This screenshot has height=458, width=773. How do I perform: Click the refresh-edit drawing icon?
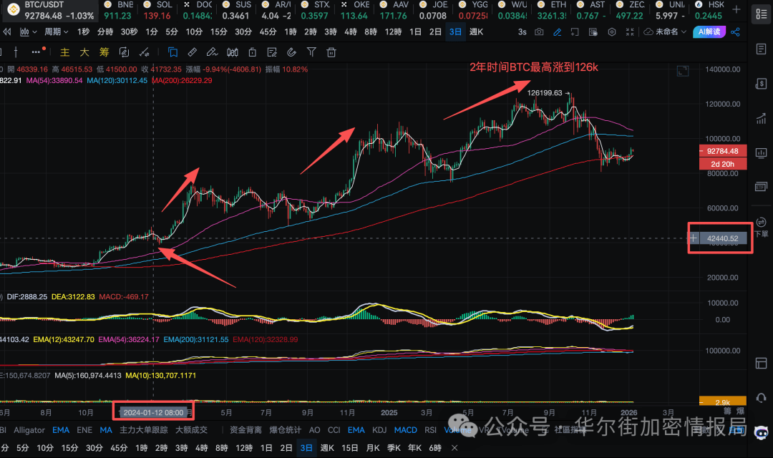(125, 52)
